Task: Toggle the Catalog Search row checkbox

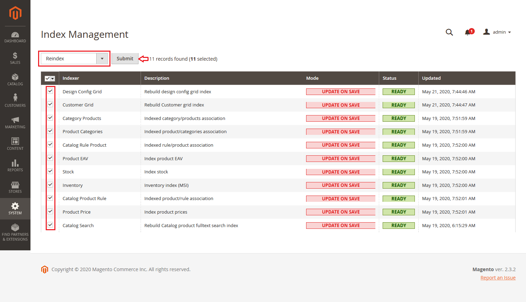Action: [50, 225]
